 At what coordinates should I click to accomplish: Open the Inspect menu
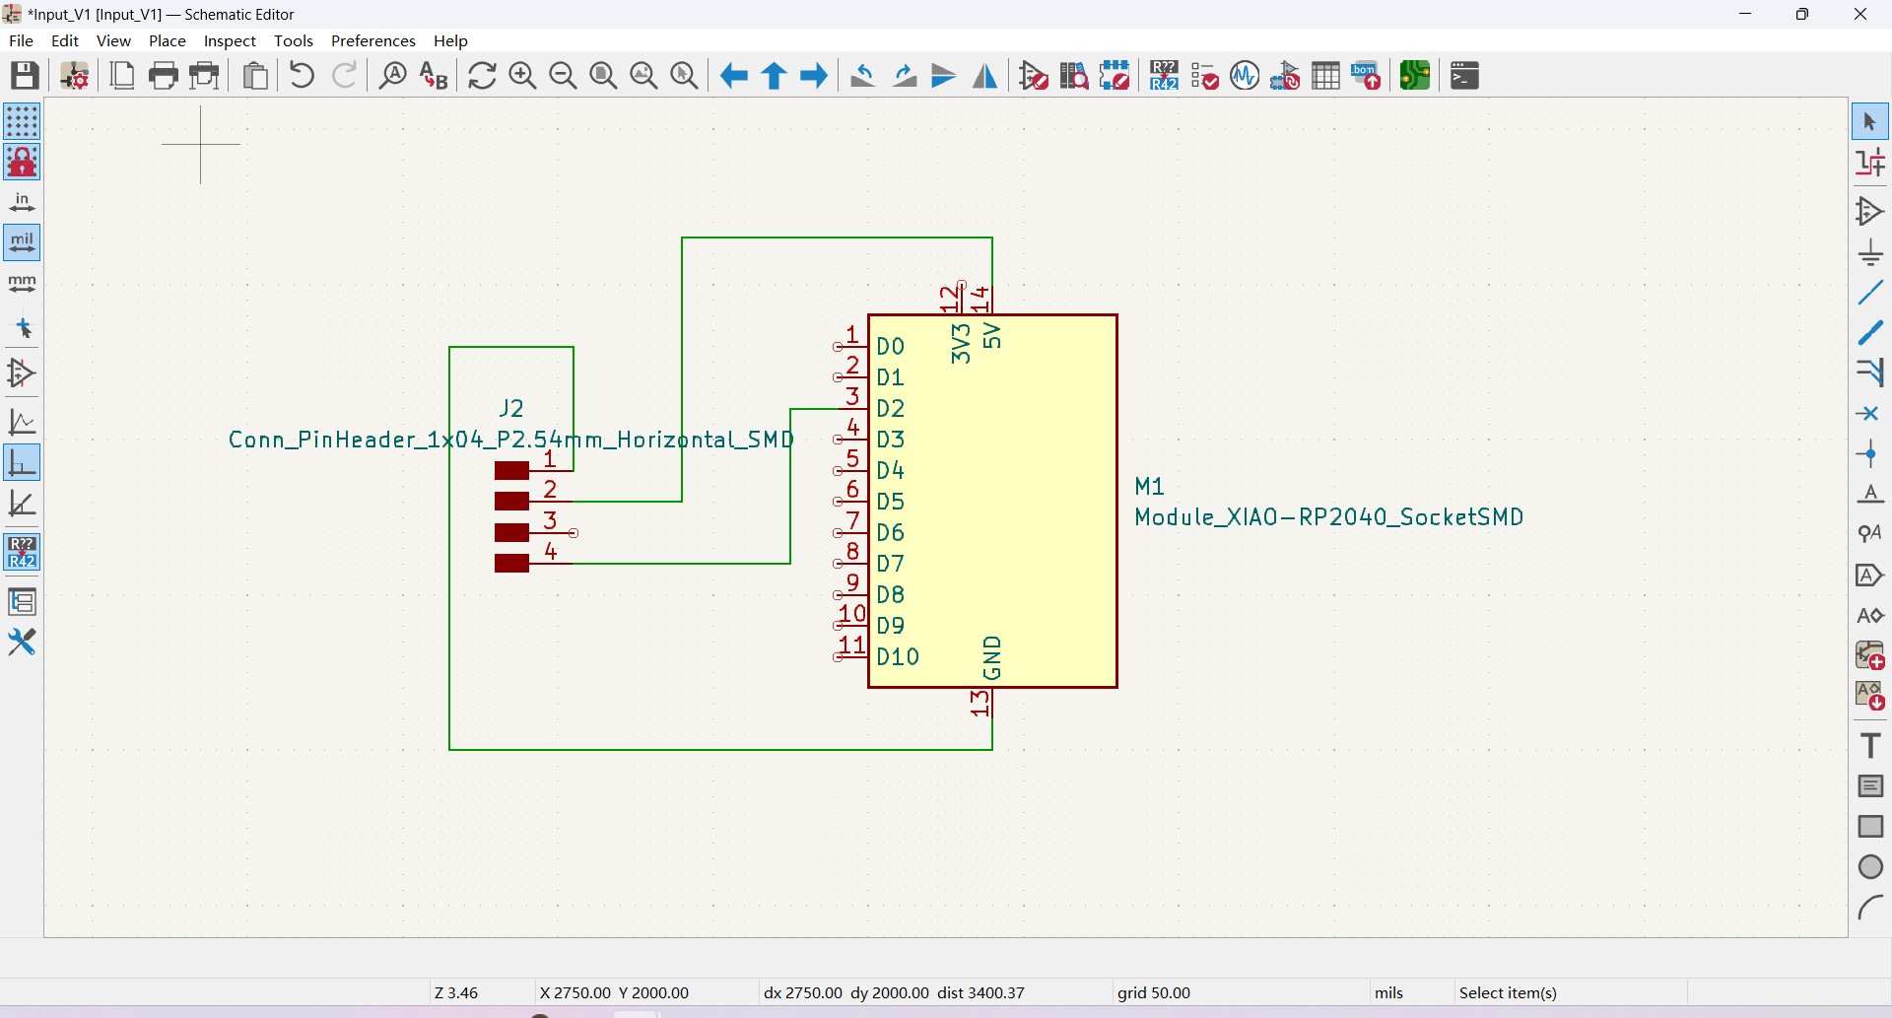coord(230,40)
